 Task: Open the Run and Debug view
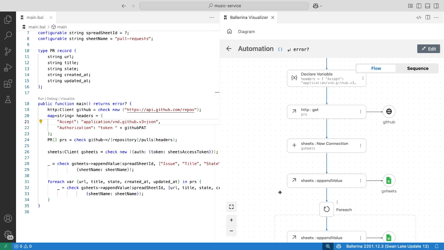pyautogui.click(x=8, y=68)
